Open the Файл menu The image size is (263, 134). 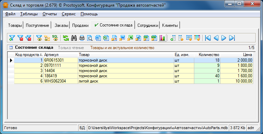10,14
